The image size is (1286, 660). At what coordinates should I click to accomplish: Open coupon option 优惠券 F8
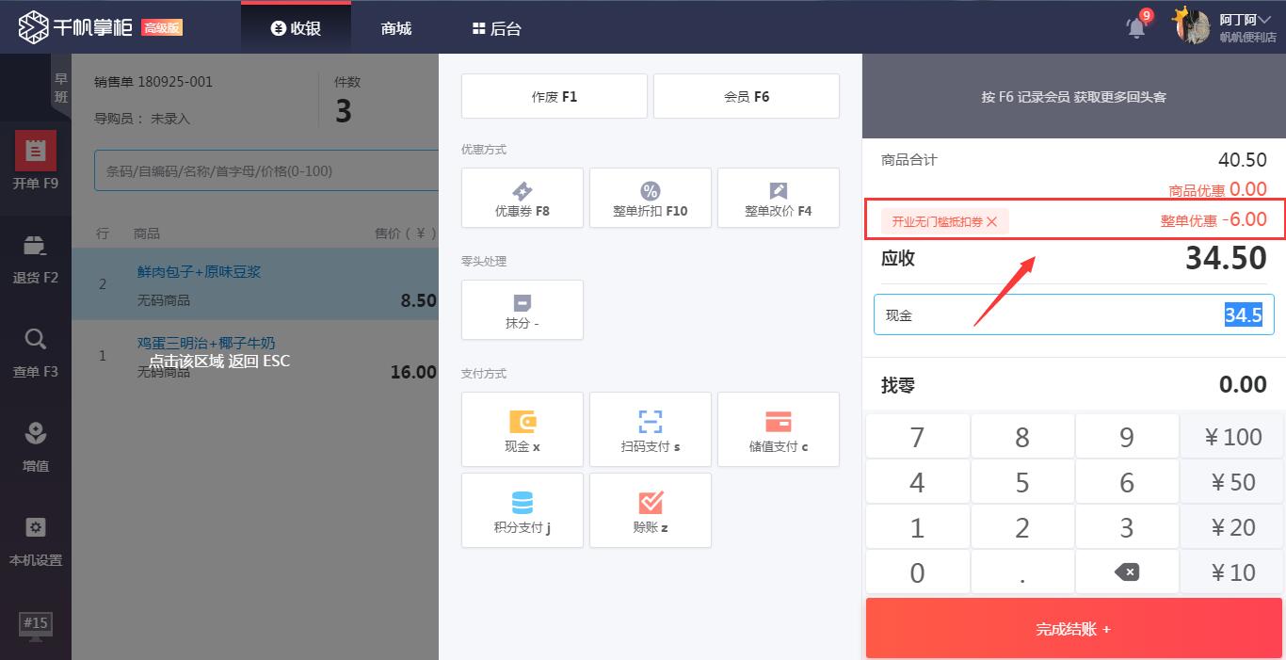(x=522, y=198)
